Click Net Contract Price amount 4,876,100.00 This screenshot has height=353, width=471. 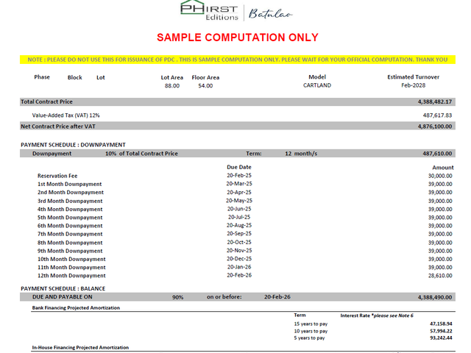[435, 126]
